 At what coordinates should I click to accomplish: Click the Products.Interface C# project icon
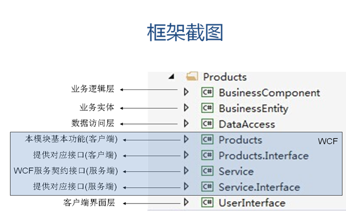207,155
